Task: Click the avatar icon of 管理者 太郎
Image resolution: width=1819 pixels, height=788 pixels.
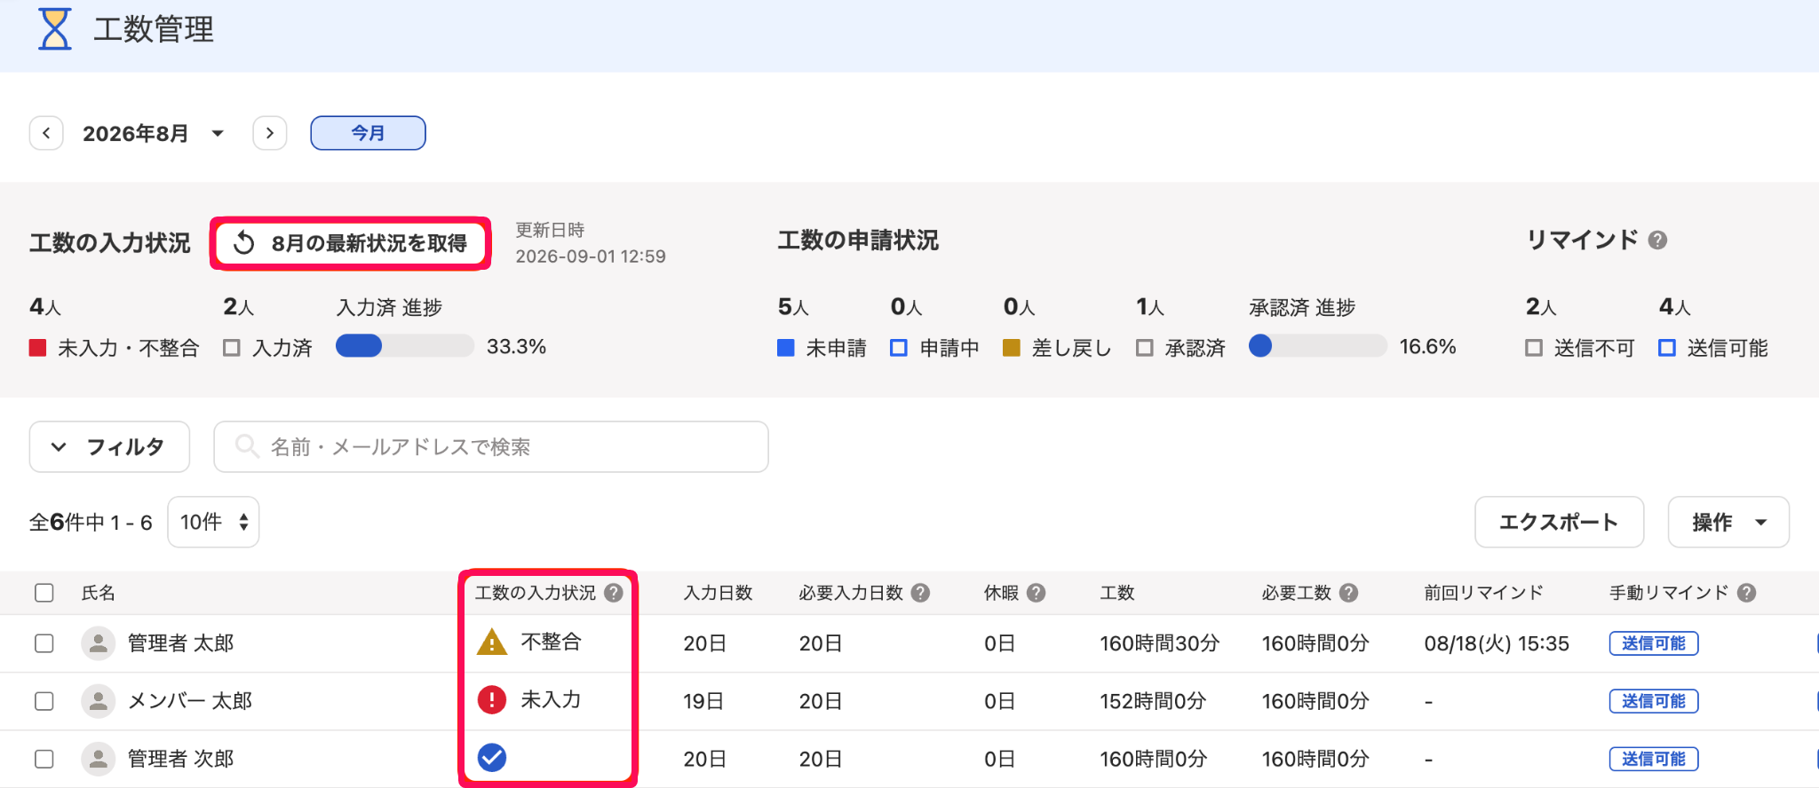Action: [99, 643]
